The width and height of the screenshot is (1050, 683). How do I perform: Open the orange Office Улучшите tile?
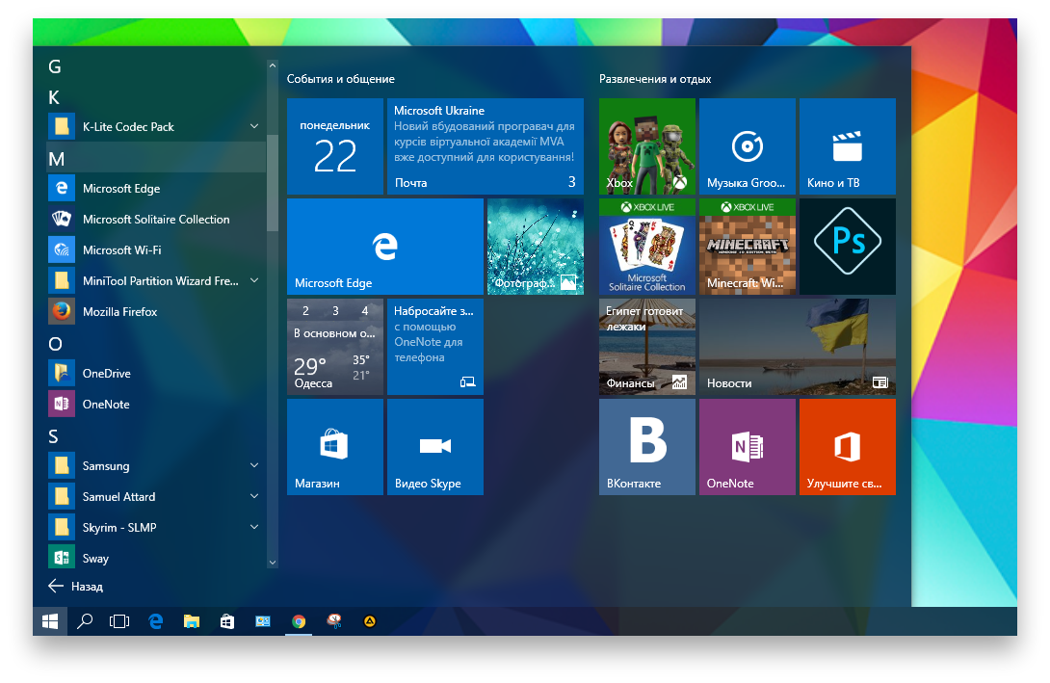[847, 447]
